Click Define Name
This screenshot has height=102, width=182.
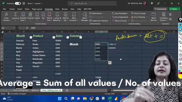[x=96, y=13]
